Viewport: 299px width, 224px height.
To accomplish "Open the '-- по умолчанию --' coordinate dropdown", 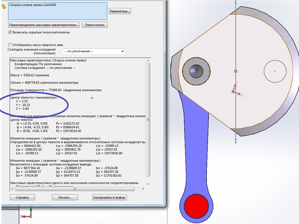I will [x=94, y=51].
